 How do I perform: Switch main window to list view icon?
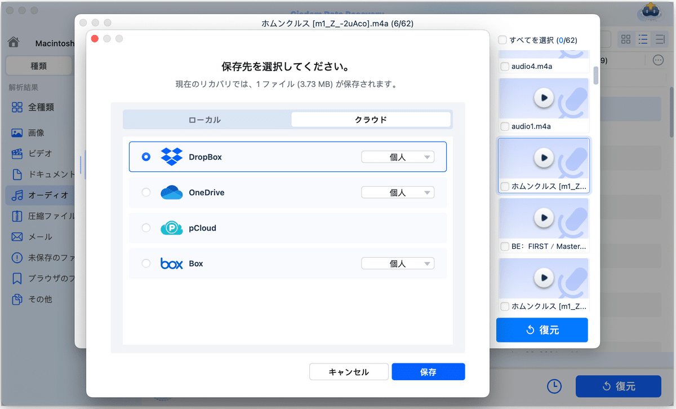642,39
